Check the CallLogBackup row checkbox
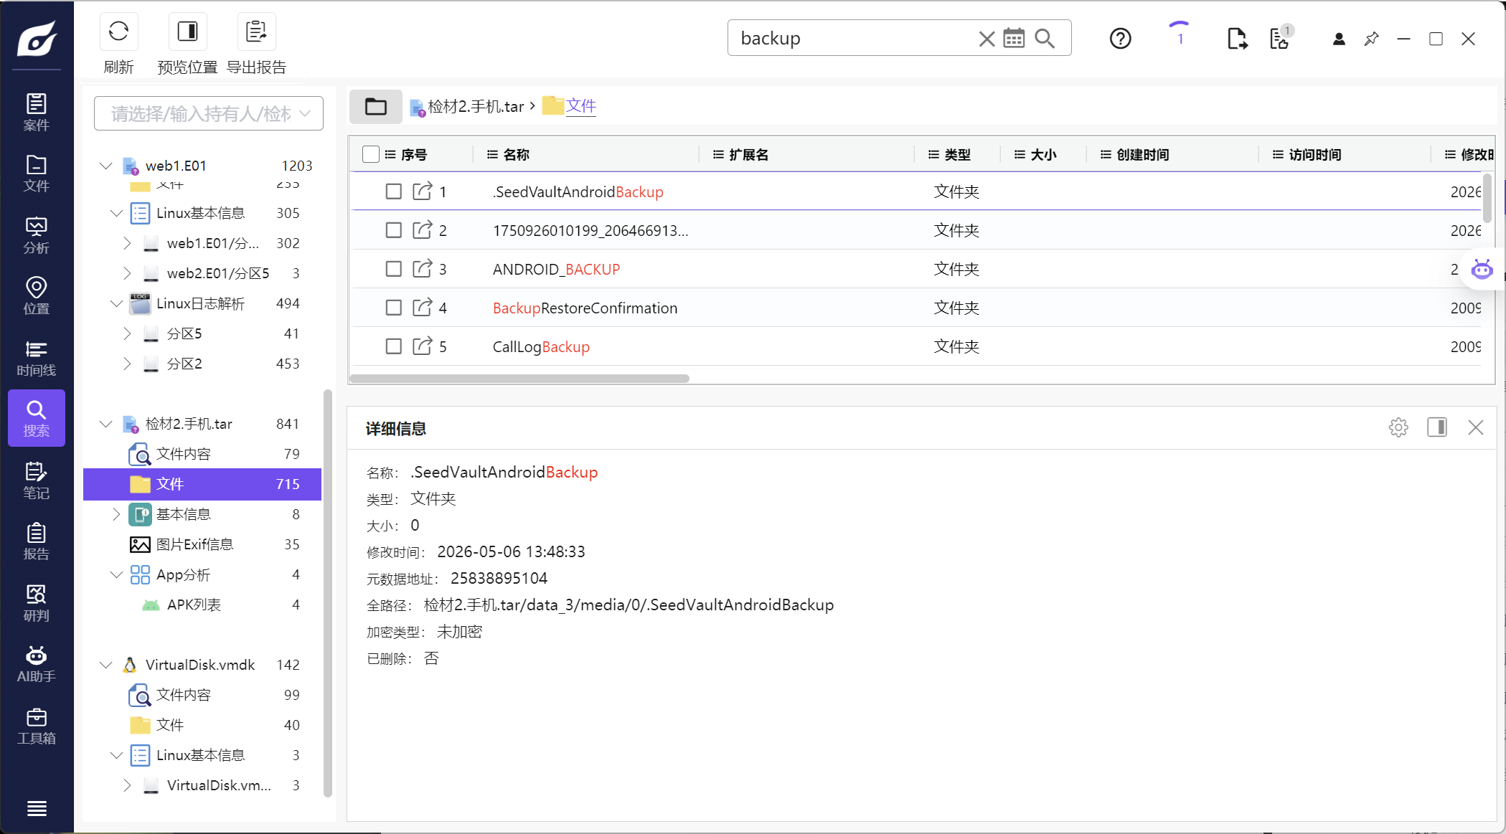Screen dimensions: 1506x834 393,346
